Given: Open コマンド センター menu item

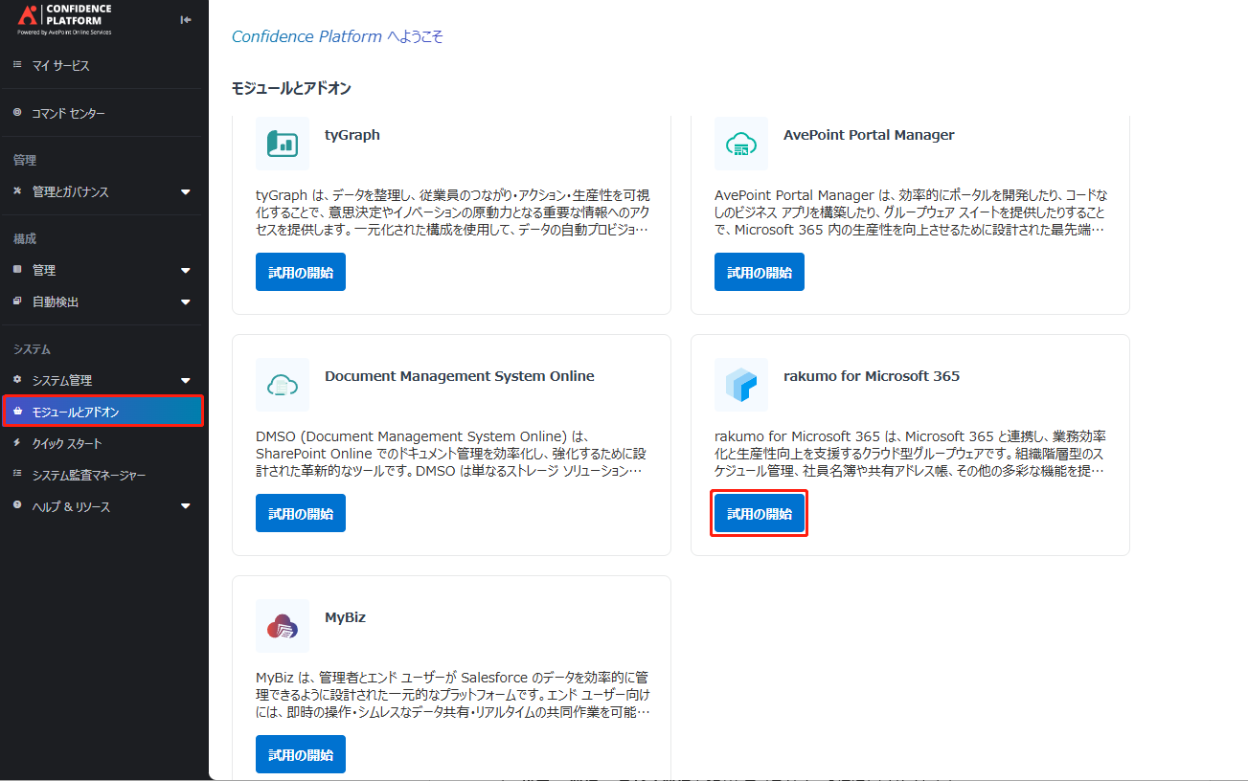Looking at the screenshot, I should click(104, 113).
